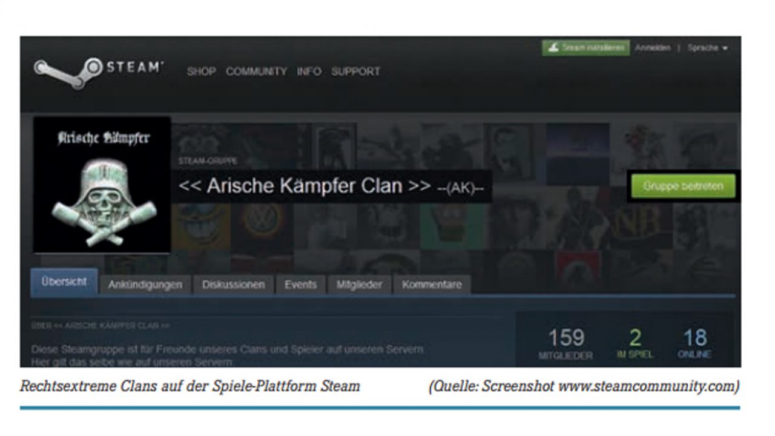
Task: Click the Steam logo icon
Action: click(68, 71)
